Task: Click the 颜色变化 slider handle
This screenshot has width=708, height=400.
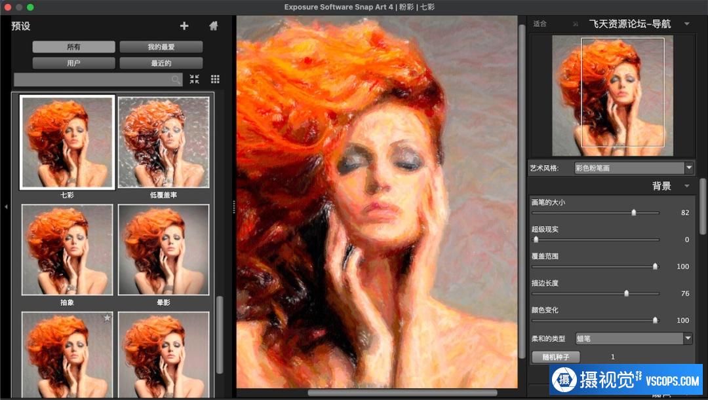Action: [655, 320]
